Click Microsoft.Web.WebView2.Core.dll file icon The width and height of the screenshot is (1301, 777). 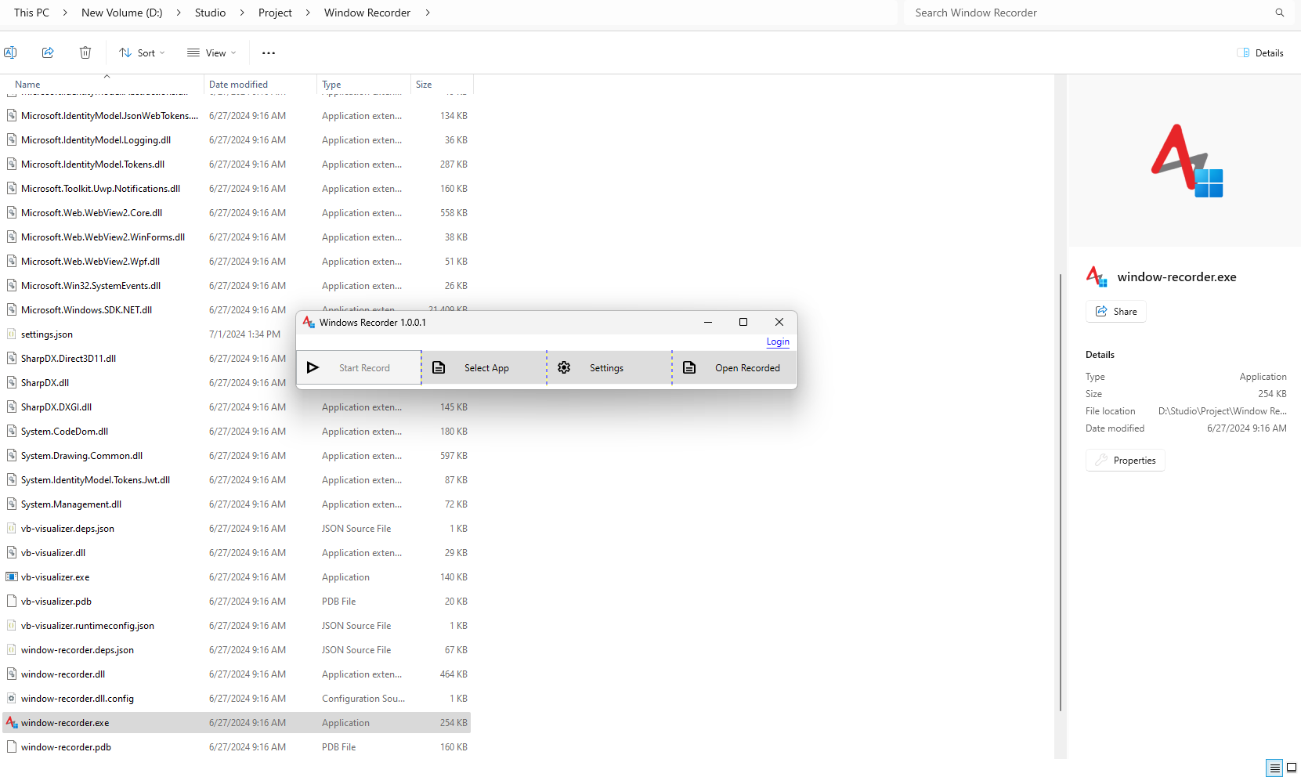pyautogui.click(x=12, y=212)
